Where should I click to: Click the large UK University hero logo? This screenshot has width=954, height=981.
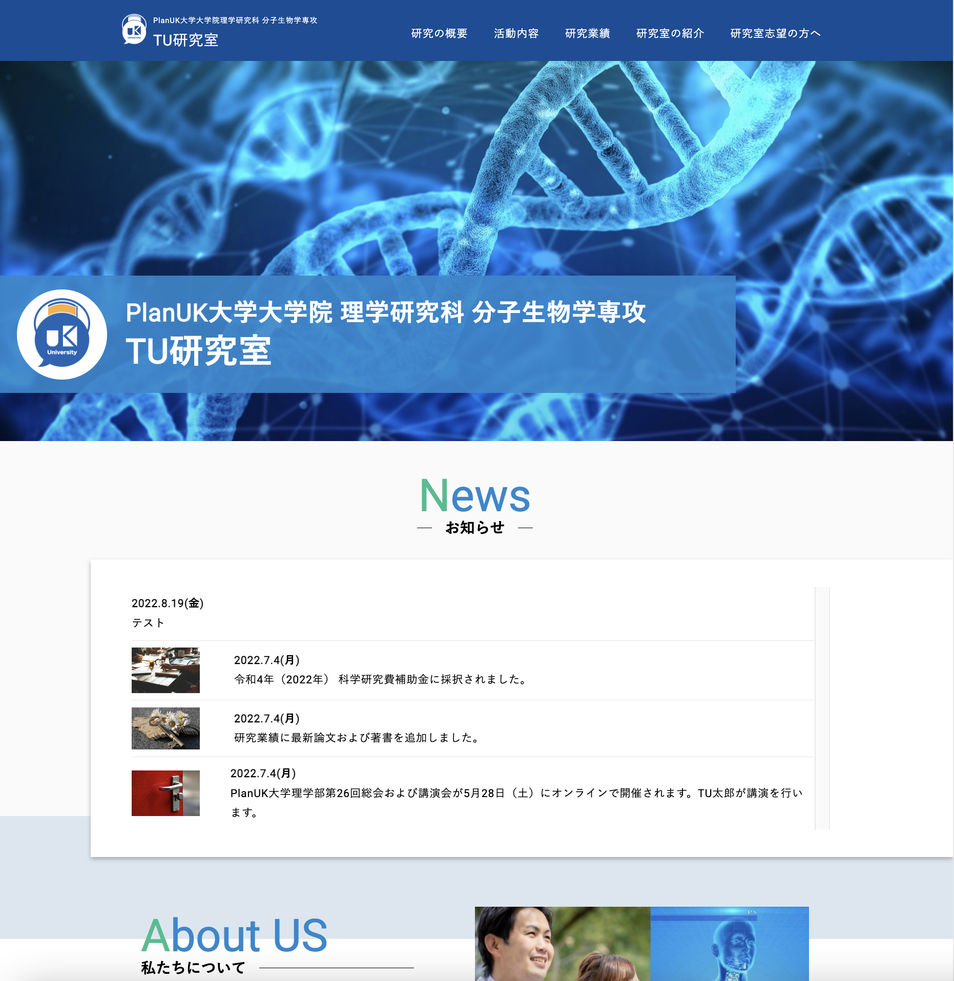point(62,335)
